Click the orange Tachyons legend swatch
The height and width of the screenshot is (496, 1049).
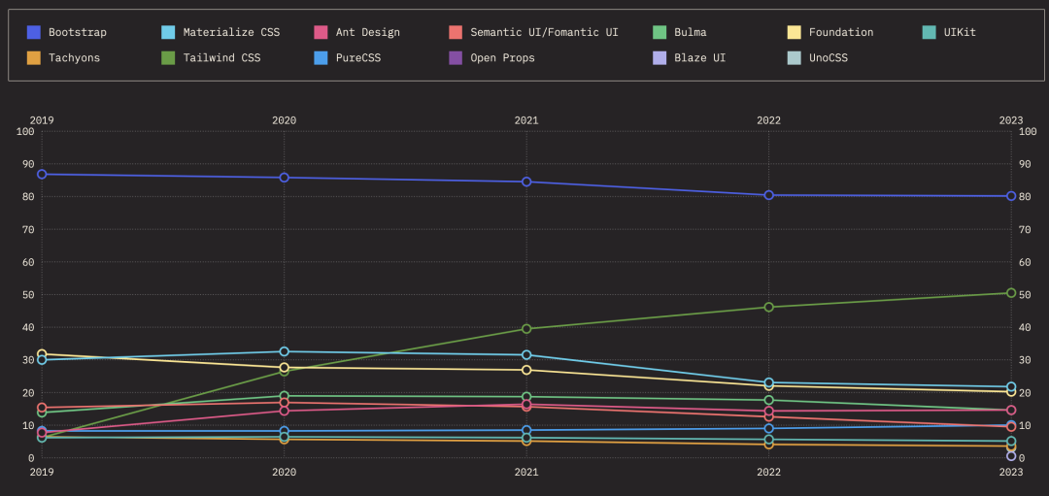(x=34, y=58)
